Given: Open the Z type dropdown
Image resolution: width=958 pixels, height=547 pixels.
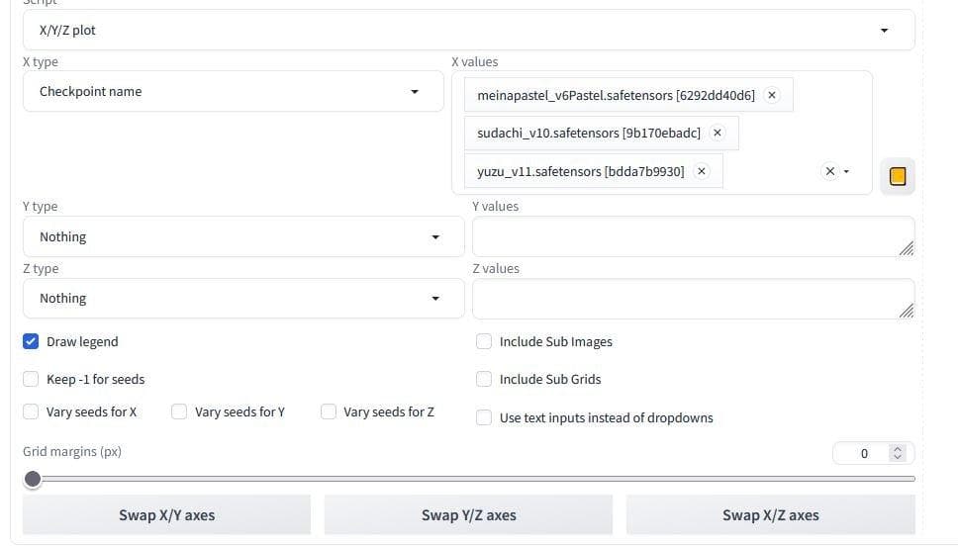Looking at the screenshot, I should (242, 299).
